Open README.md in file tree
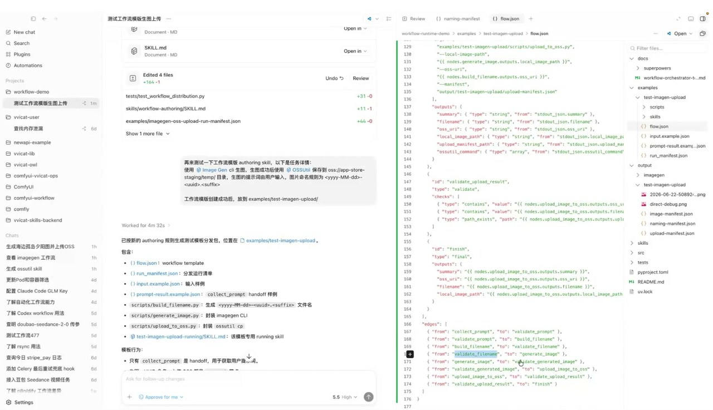713x410 pixels. [651, 282]
